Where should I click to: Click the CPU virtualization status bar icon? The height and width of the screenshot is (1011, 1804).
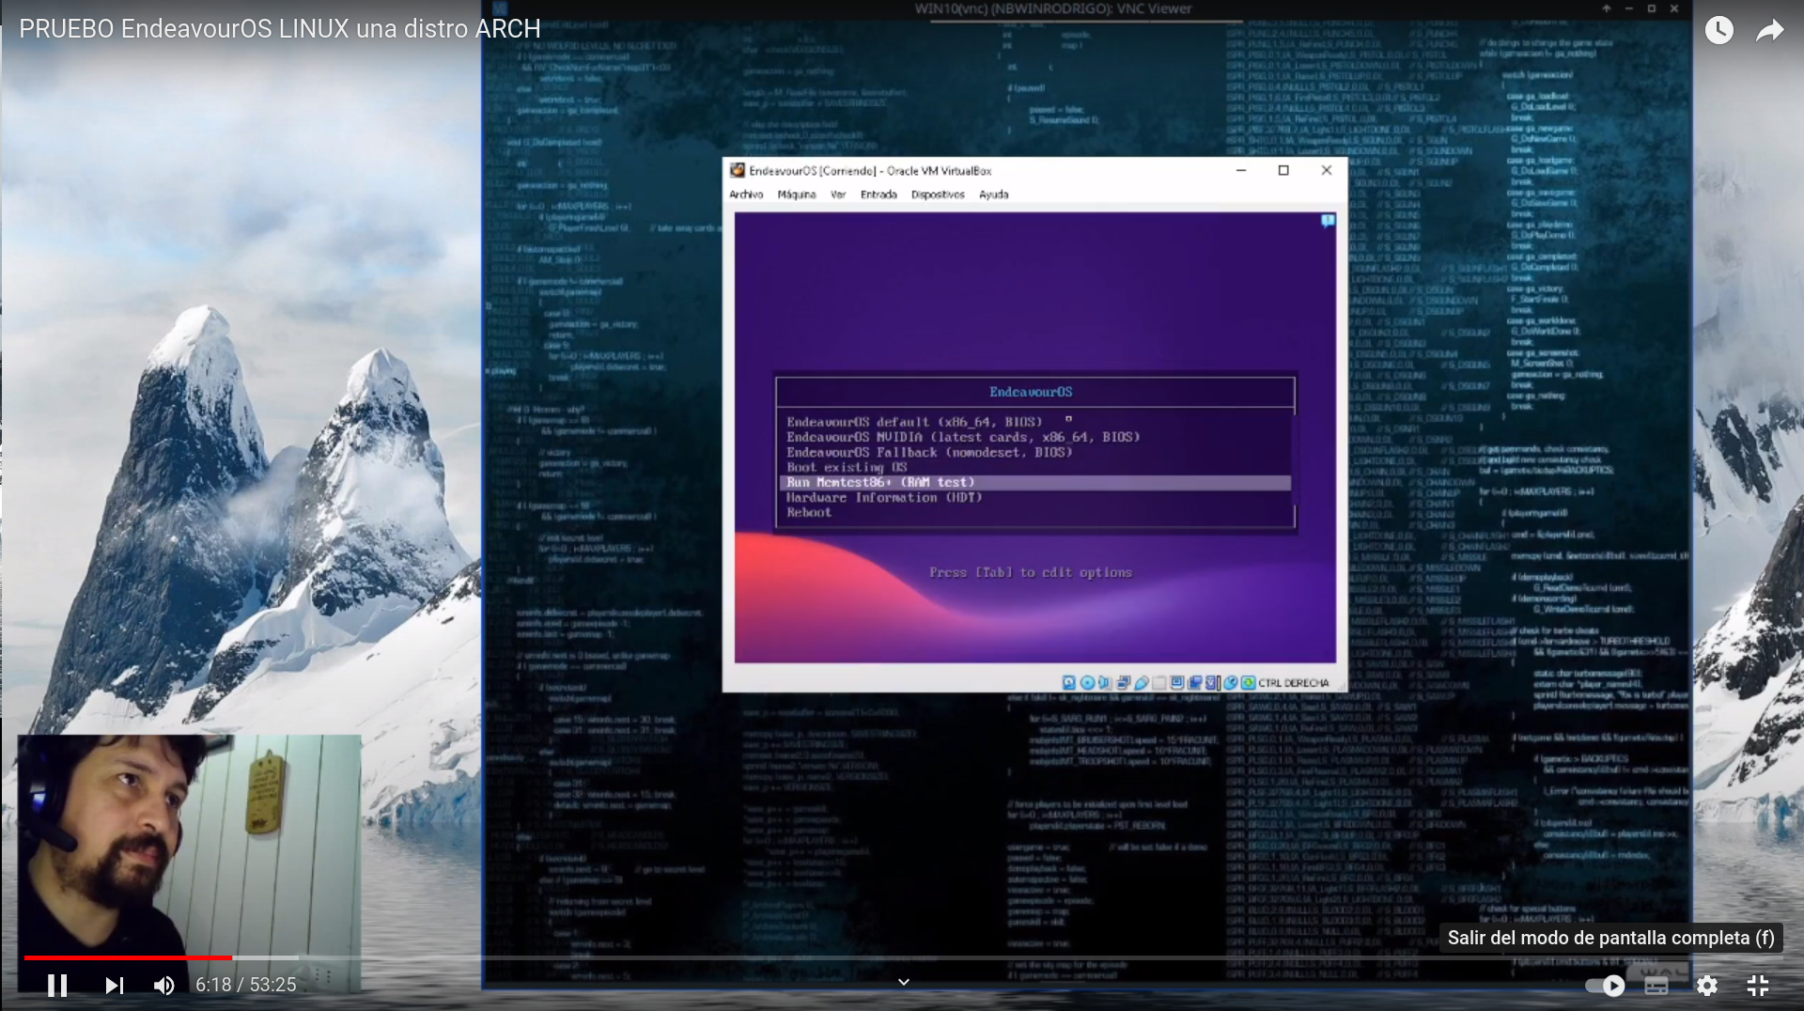tap(1212, 683)
